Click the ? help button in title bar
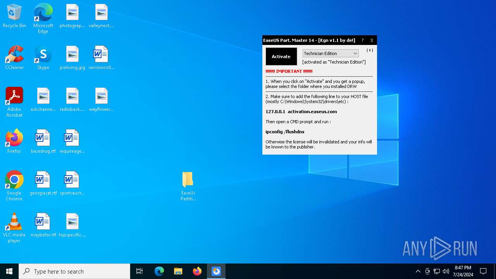The height and width of the screenshot is (279, 496). pyautogui.click(x=362, y=40)
